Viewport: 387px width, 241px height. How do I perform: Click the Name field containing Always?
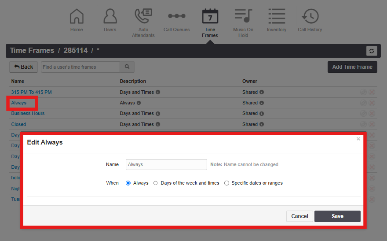pos(166,164)
